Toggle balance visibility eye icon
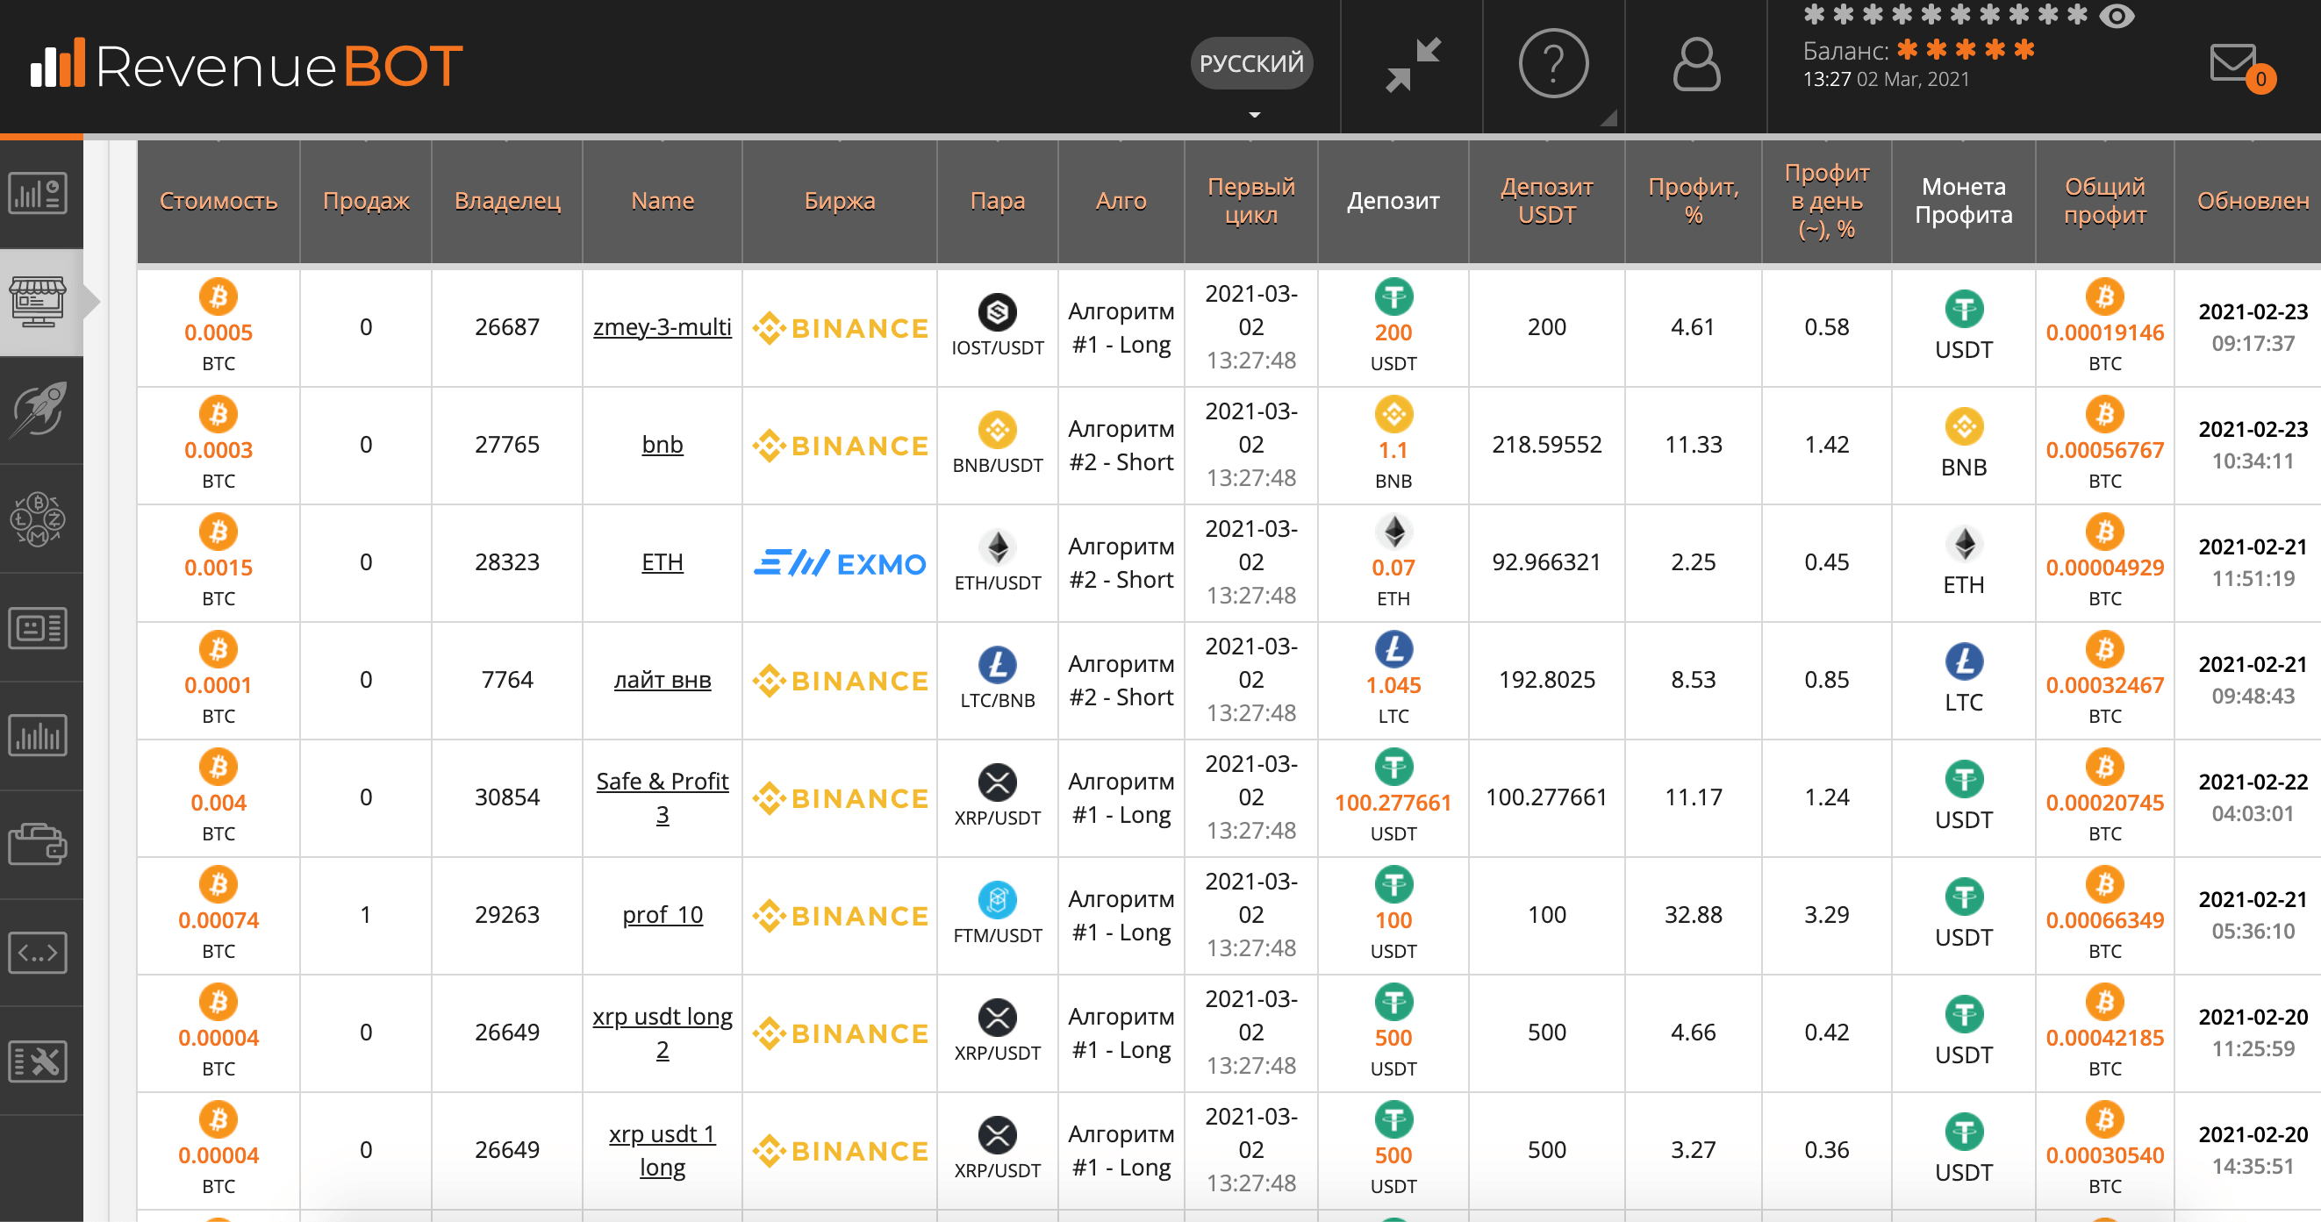The height and width of the screenshot is (1222, 2321). (2117, 16)
